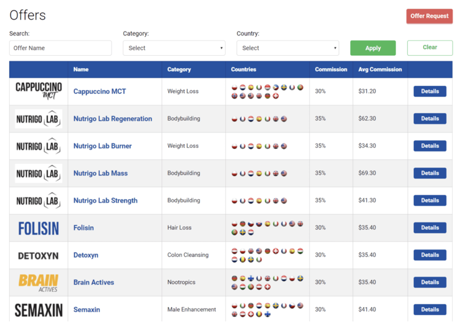
Task: Click the Swedish flag in Cappuccino MCT row
Action: click(284, 88)
